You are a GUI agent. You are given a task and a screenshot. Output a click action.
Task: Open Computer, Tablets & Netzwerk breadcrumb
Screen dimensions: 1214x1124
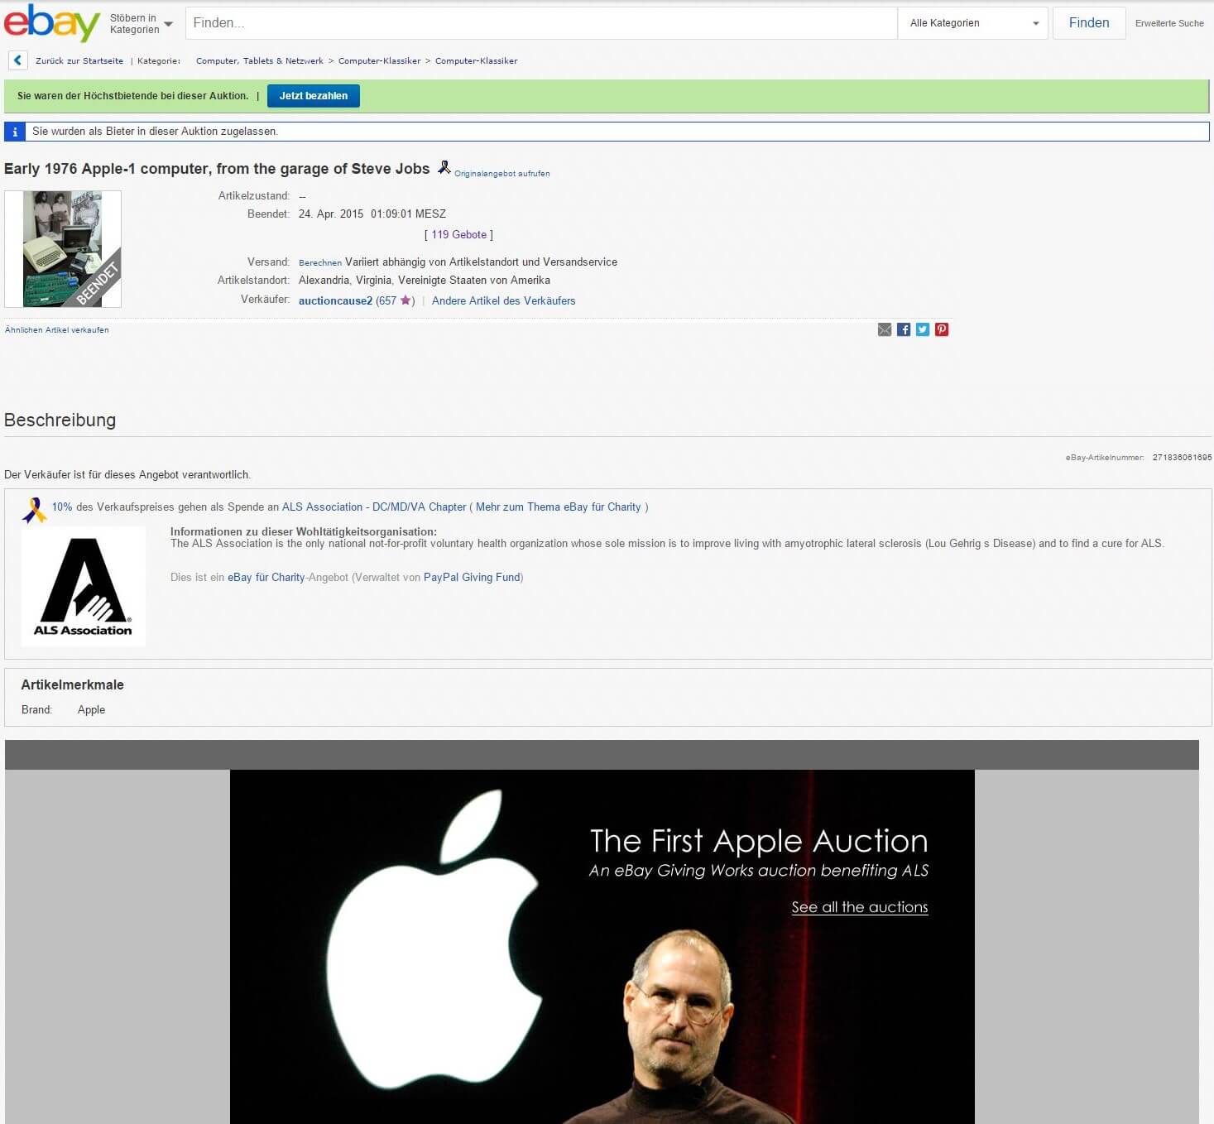(260, 60)
